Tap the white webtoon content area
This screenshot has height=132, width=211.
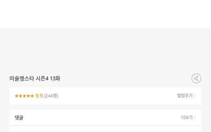[x=105, y=14]
